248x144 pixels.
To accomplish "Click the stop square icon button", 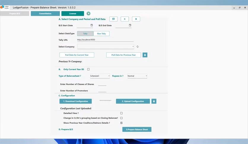I will coord(136,19).
